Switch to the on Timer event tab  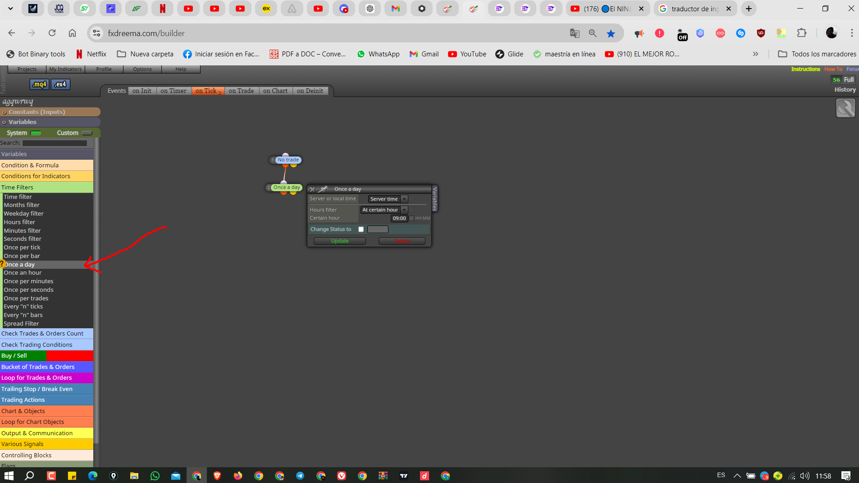pos(174,91)
